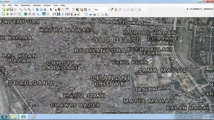Click the red arrow export icon
214x120 pixels.
point(75,14)
